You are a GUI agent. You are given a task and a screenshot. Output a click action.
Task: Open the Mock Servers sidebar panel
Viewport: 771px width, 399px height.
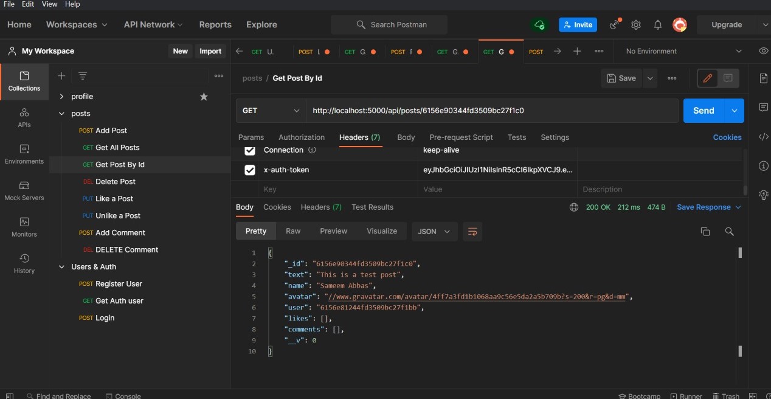click(x=24, y=191)
